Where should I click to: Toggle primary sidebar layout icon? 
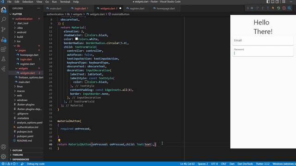point(268,2)
